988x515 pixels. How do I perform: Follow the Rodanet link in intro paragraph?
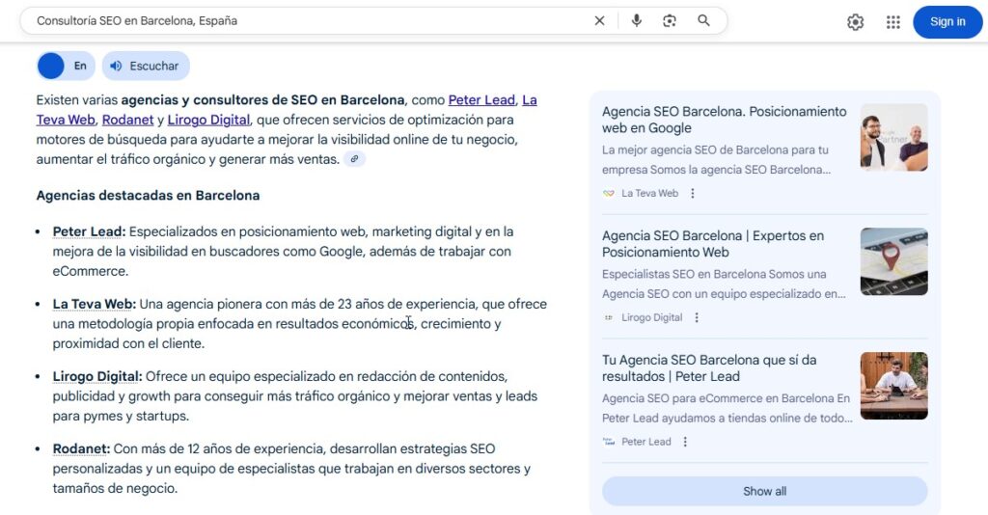[127, 120]
